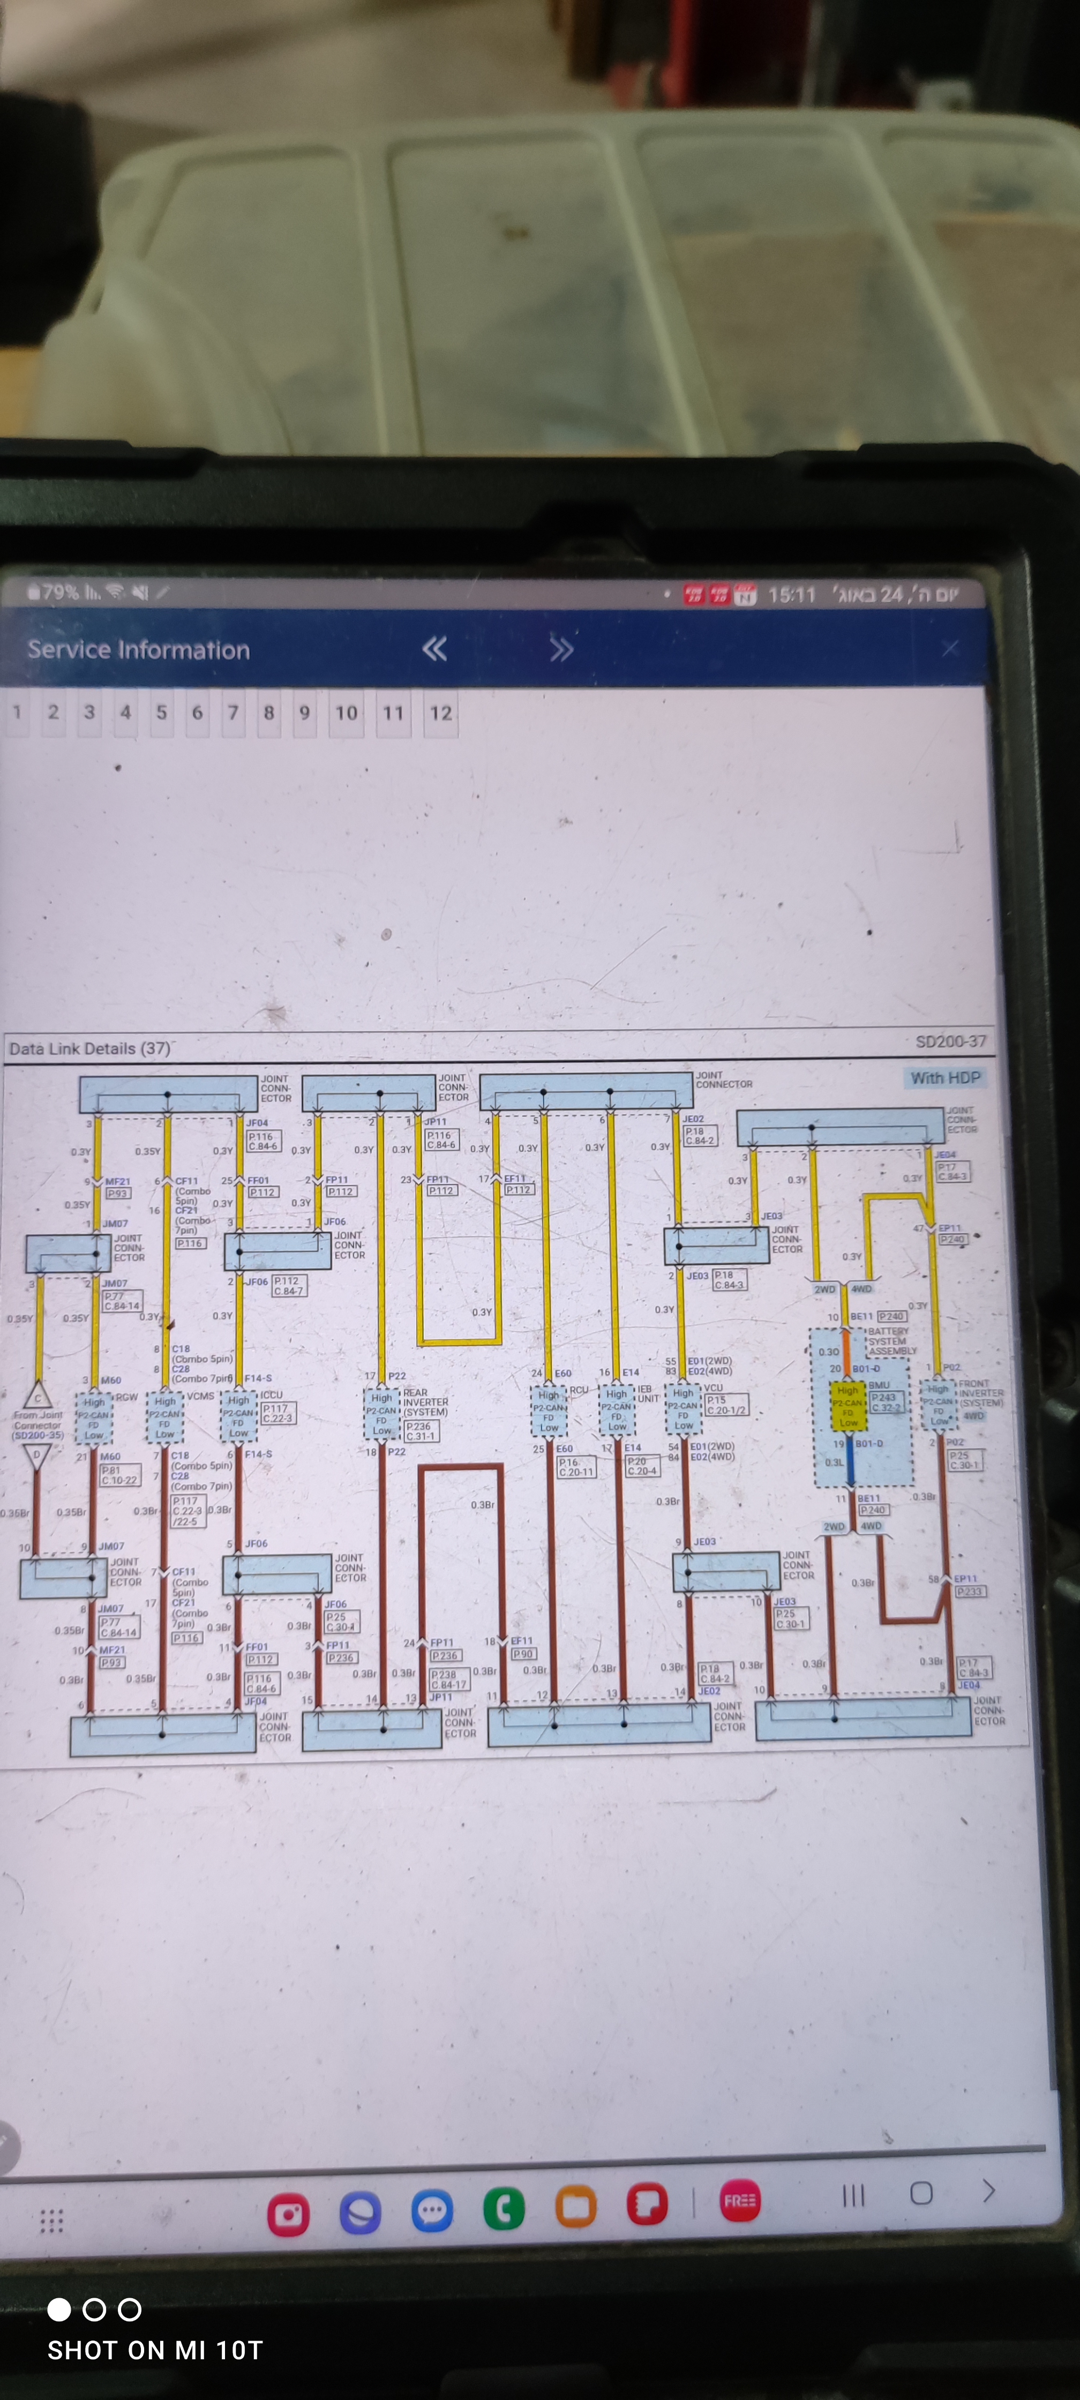
Task: Open page tab 8
Action: click(268, 712)
